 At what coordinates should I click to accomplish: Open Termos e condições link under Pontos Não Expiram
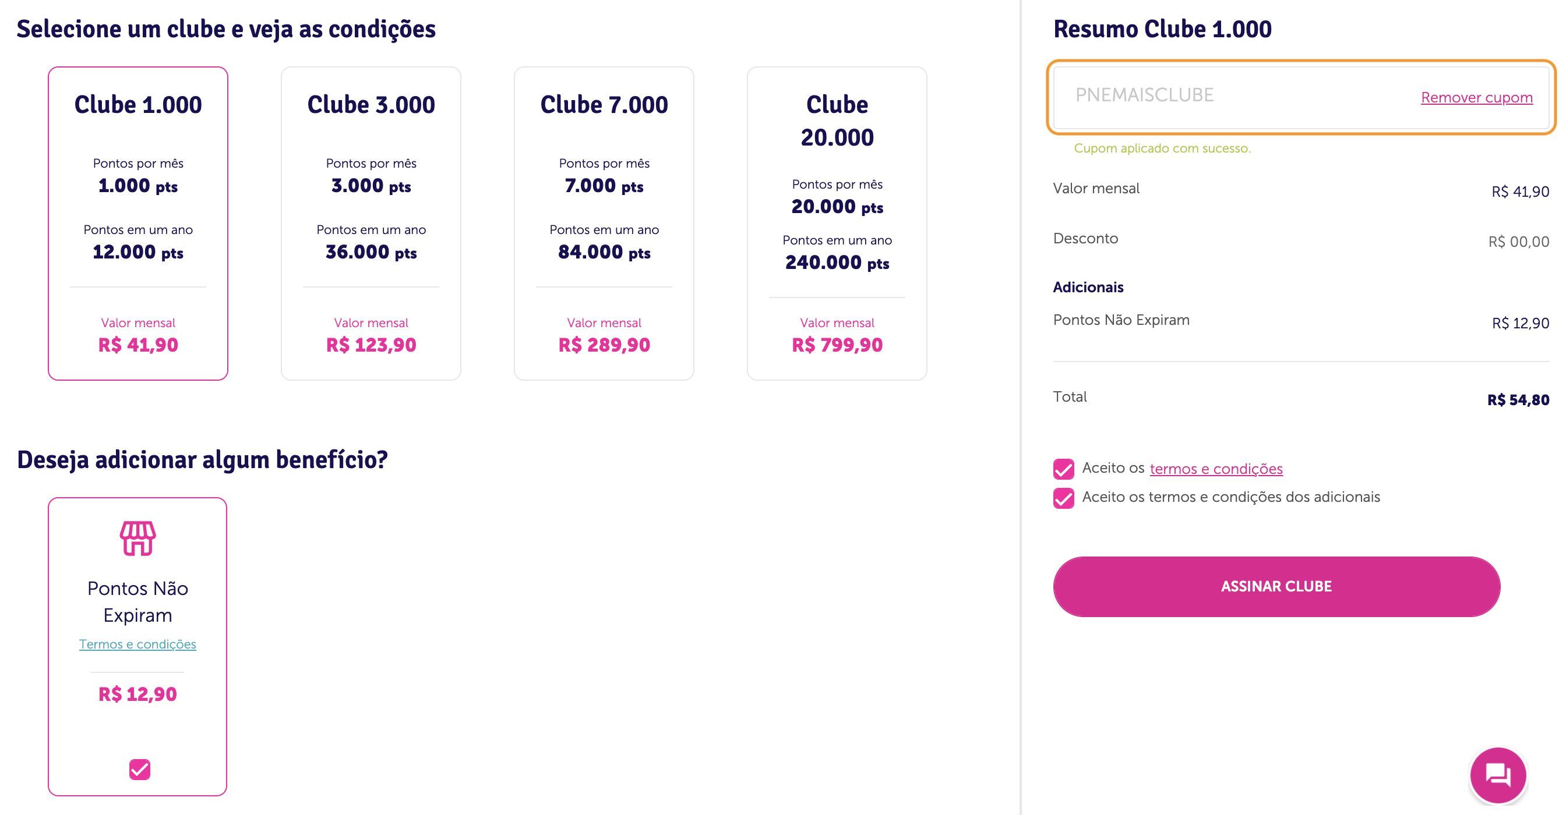pyautogui.click(x=137, y=644)
